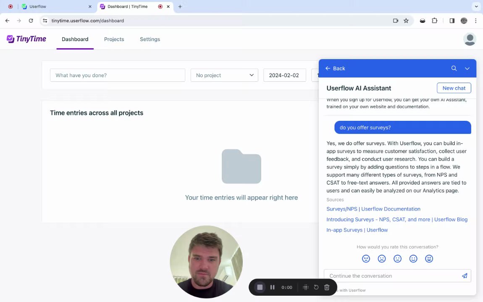Screen dimensions: 483x302
Task: Restart the recording
Action: (x=316, y=287)
